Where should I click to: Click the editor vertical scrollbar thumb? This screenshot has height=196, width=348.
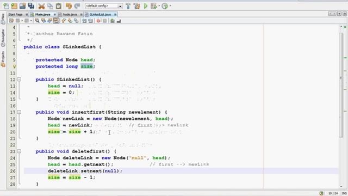click(341, 85)
